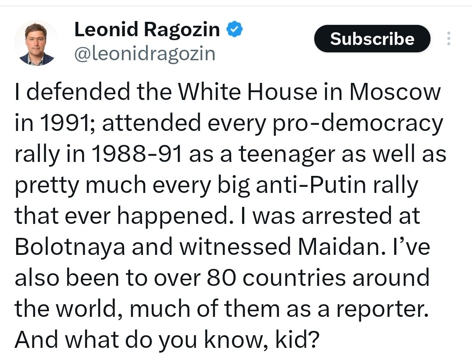Click the words "White House" in the tweet

click(248, 91)
